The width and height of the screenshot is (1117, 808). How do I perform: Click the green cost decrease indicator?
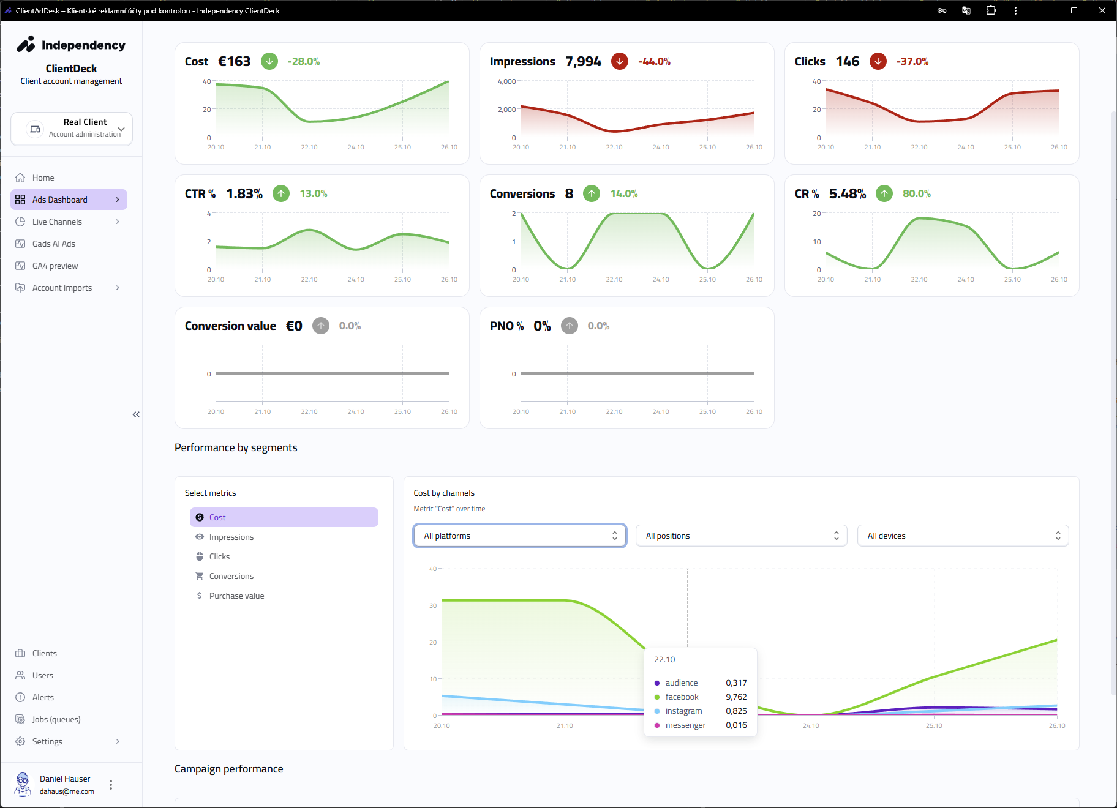click(x=269, y=61)
